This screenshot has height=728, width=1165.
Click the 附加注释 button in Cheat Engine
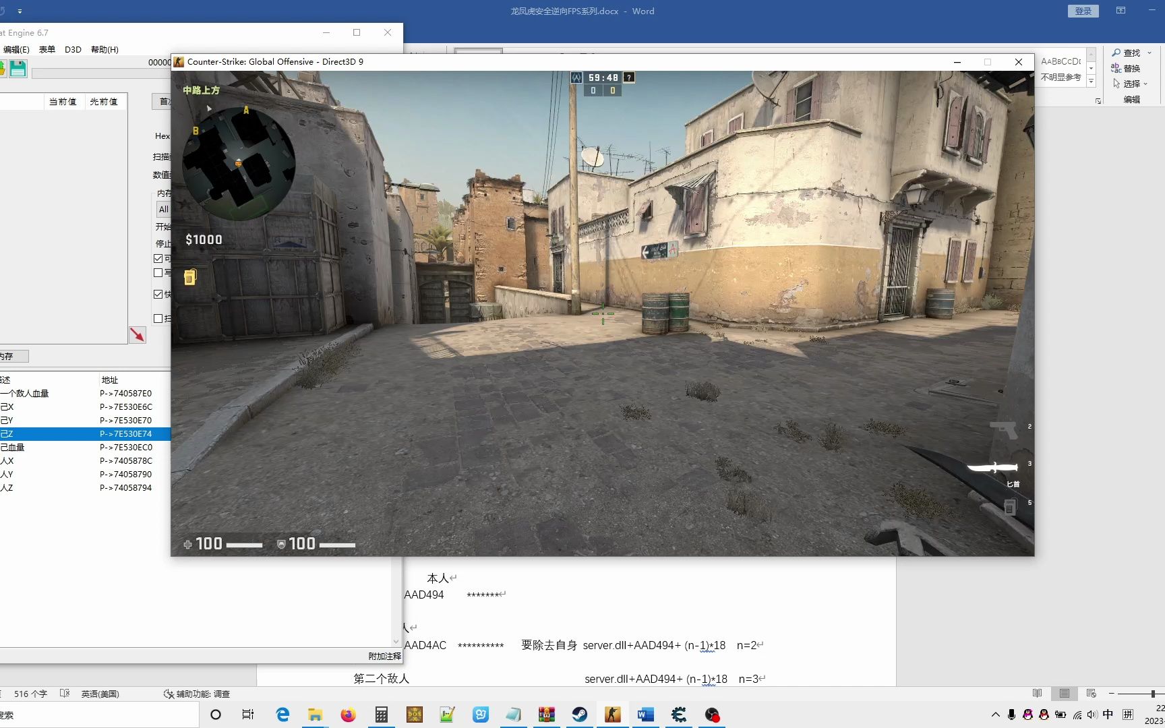click(384, 656)
